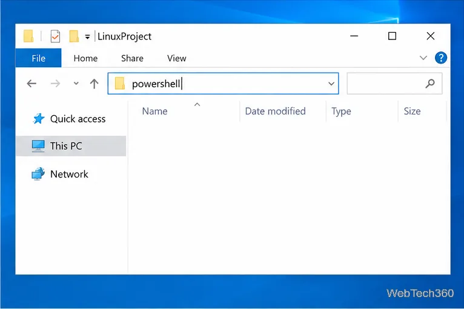Viewport: 464px width, 309px height.
Task: Click the New folder icon in quick access toolbar
Action: click(x=74, y=36)
